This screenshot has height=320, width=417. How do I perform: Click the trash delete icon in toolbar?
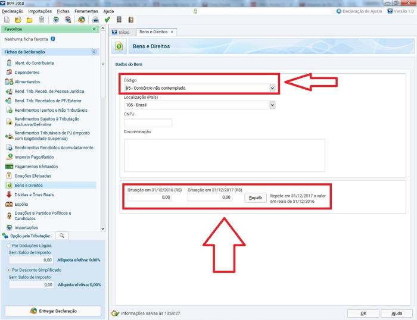(41, 20)
